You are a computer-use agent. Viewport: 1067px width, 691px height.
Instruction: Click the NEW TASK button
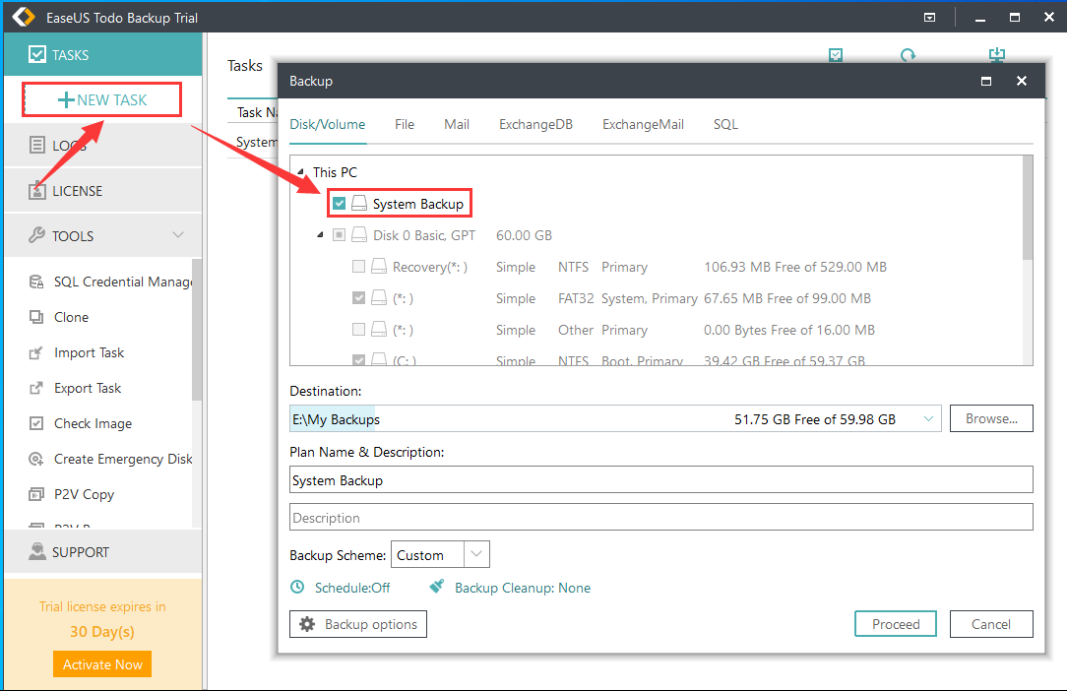(x=102, y=100)
